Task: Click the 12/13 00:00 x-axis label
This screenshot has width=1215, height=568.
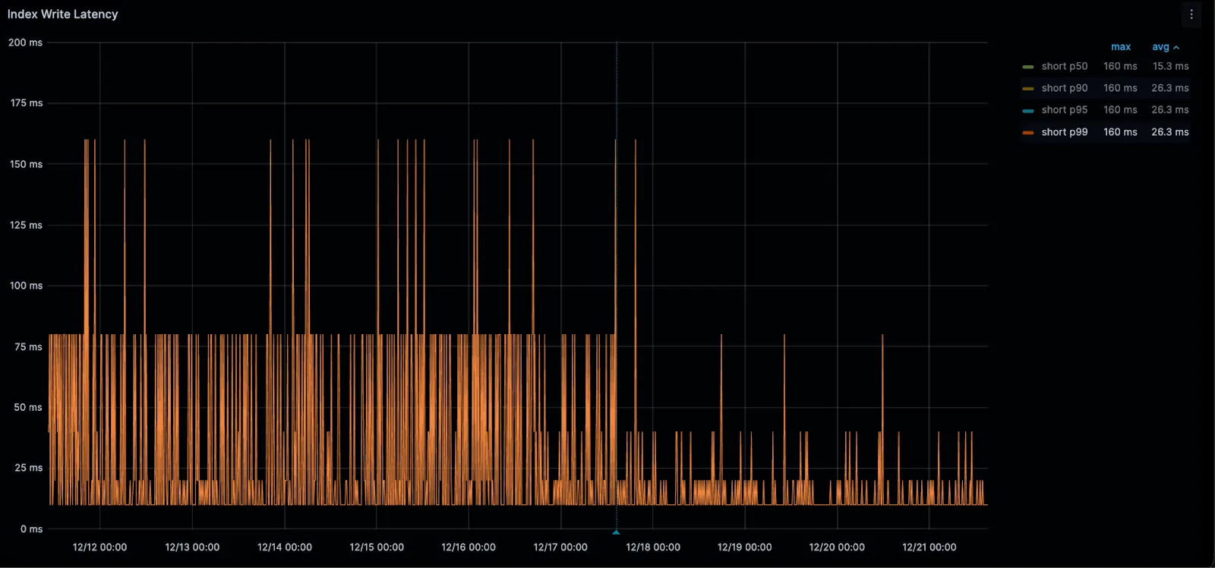Action: (192, 547)
